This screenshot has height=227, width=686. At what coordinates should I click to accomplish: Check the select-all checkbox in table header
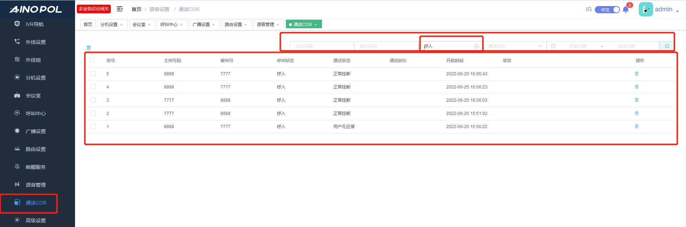point(92,60)
